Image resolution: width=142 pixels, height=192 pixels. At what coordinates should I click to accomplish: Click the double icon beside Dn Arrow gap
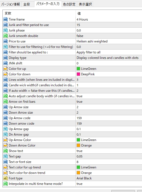pos(5,134)
